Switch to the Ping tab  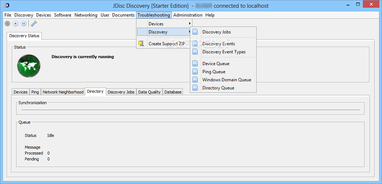[35, 92]
